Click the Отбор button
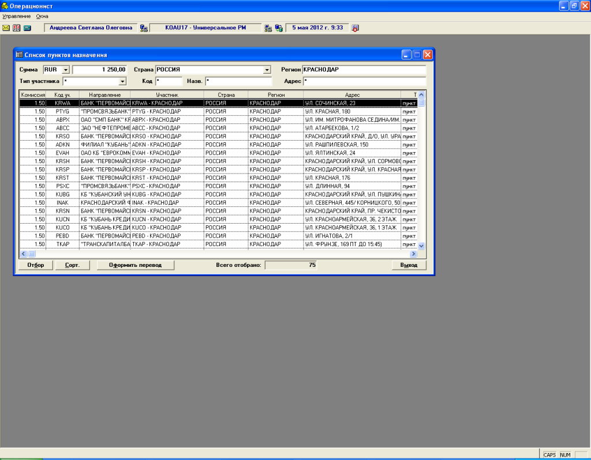 coord(35,265)
